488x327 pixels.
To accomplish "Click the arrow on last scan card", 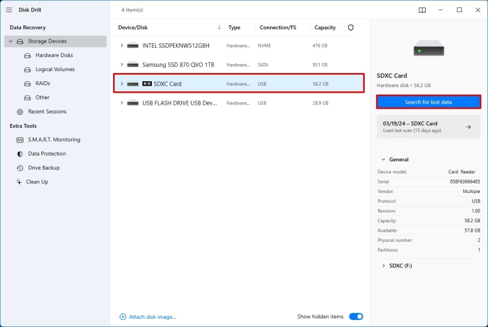I will pos(468,127).
